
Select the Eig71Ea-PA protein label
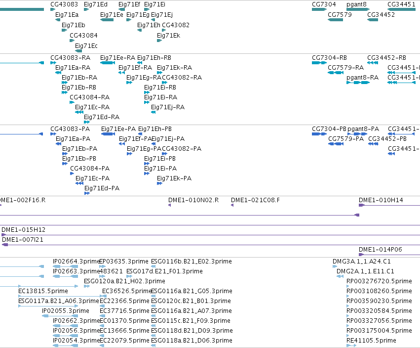point(73,139)
